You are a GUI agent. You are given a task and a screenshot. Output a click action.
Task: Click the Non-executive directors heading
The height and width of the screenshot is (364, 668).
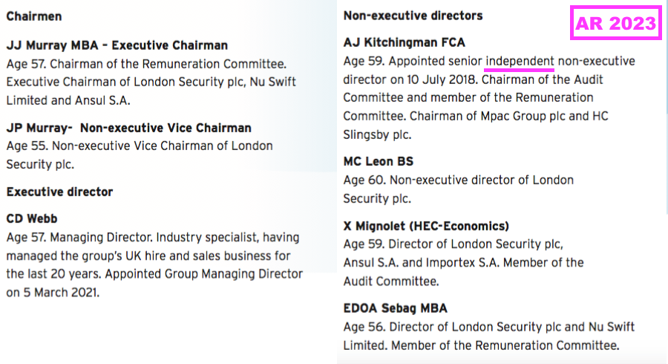(413, 16)
